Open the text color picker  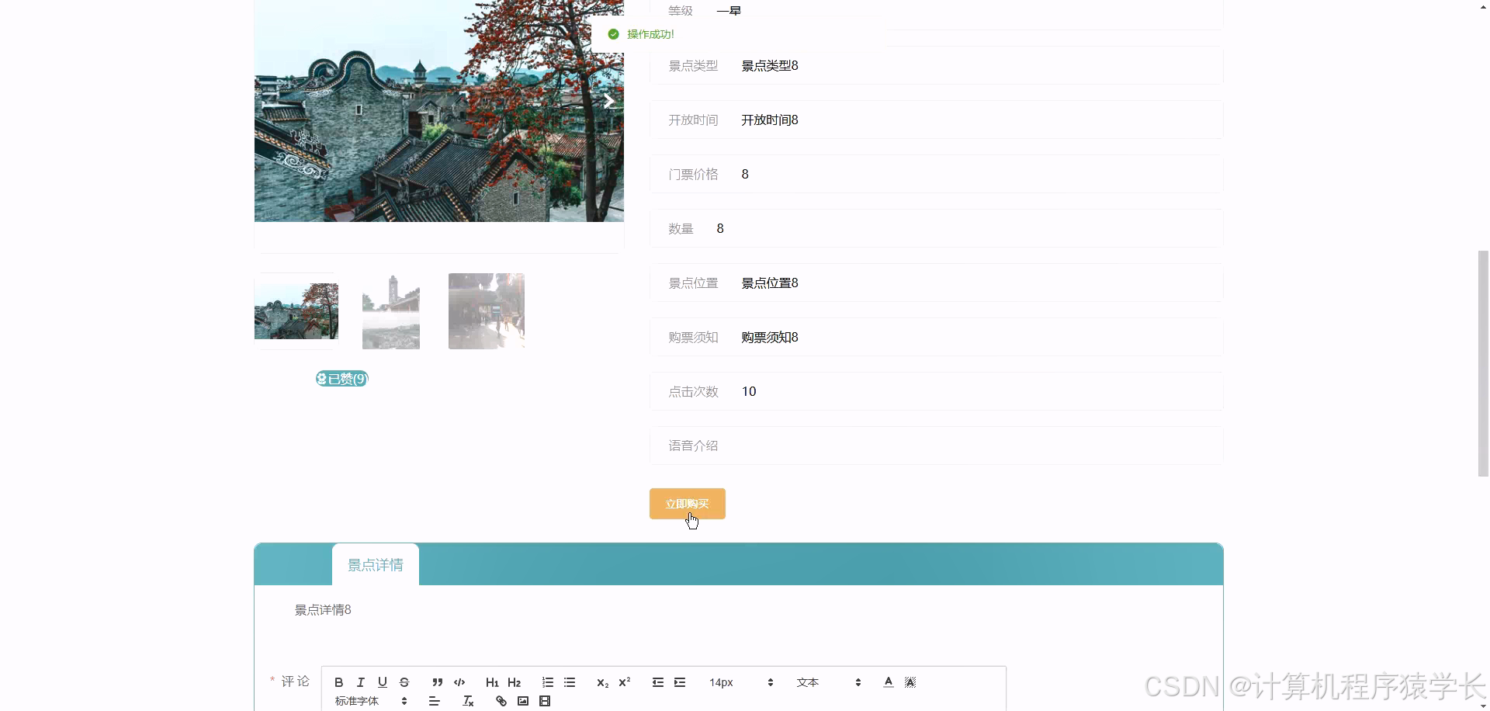(x=889, y=682)
